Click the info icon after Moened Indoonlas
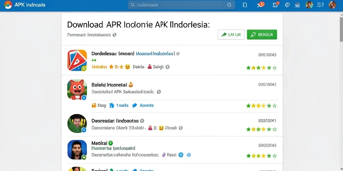Image resolution: width=343 pixels, height=171 pixels. click(x=178, y=53)
